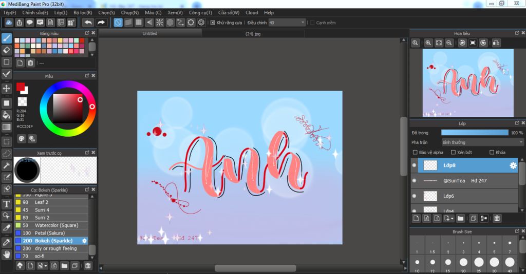The height and width of the screenshot is (274, 526).
Task: Select the Bokeh (Sparkle) brush
Action: click(x=51, y=241)
